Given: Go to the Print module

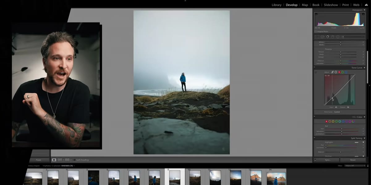Looking at the screenshot, I should [x=345, y=5].
